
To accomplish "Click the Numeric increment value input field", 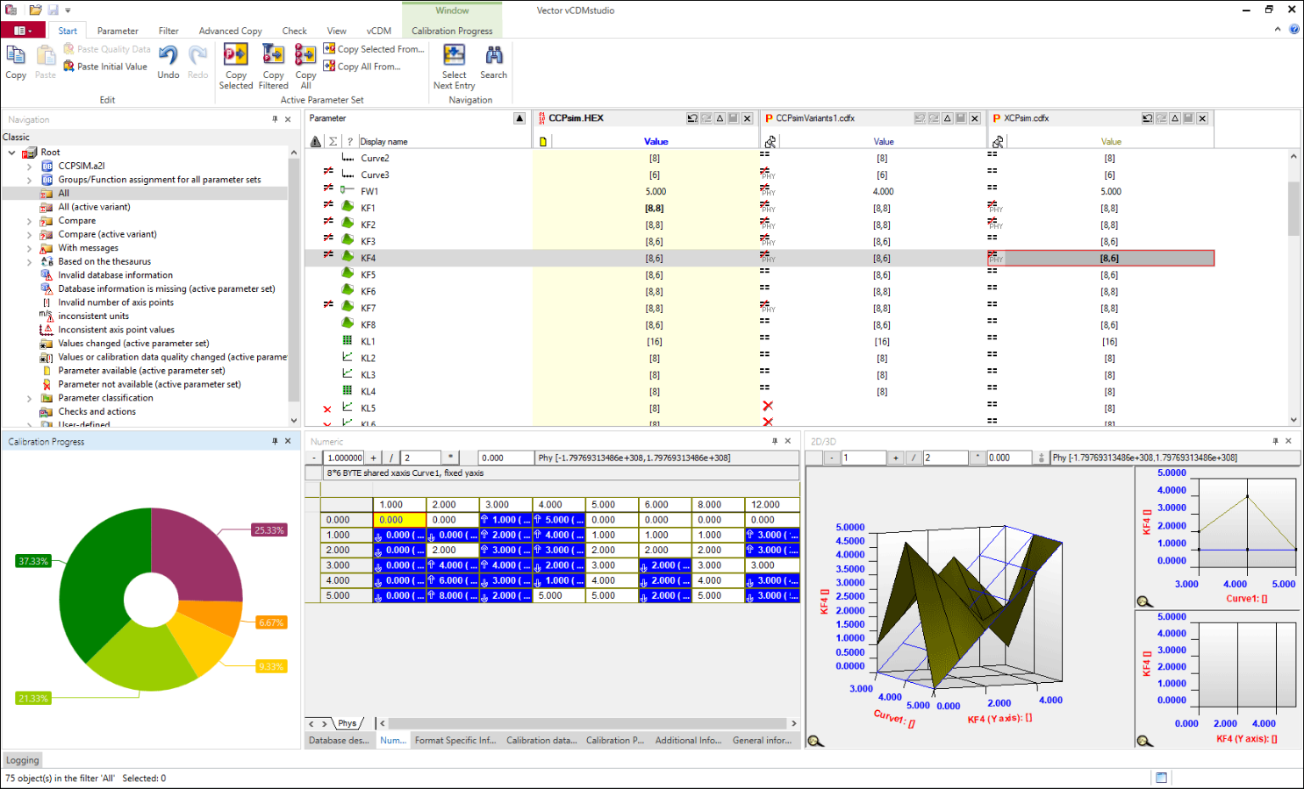I will (x=344, y=458).
